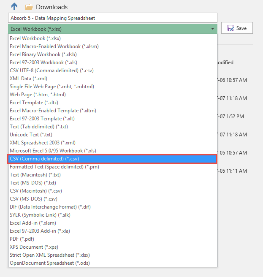The image size is (263, 277).
Task: Select OpenDocument Spreadsheet (*.ods) option
Action: coord(50,263)
